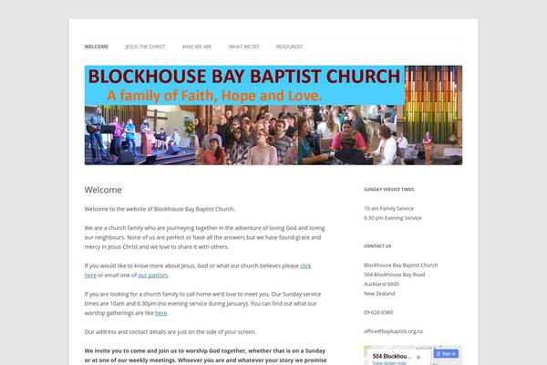Click the Welcome page heading
The height and width of the screenshot is (365, 547).
pyautogui.click(x=103, y=190)
